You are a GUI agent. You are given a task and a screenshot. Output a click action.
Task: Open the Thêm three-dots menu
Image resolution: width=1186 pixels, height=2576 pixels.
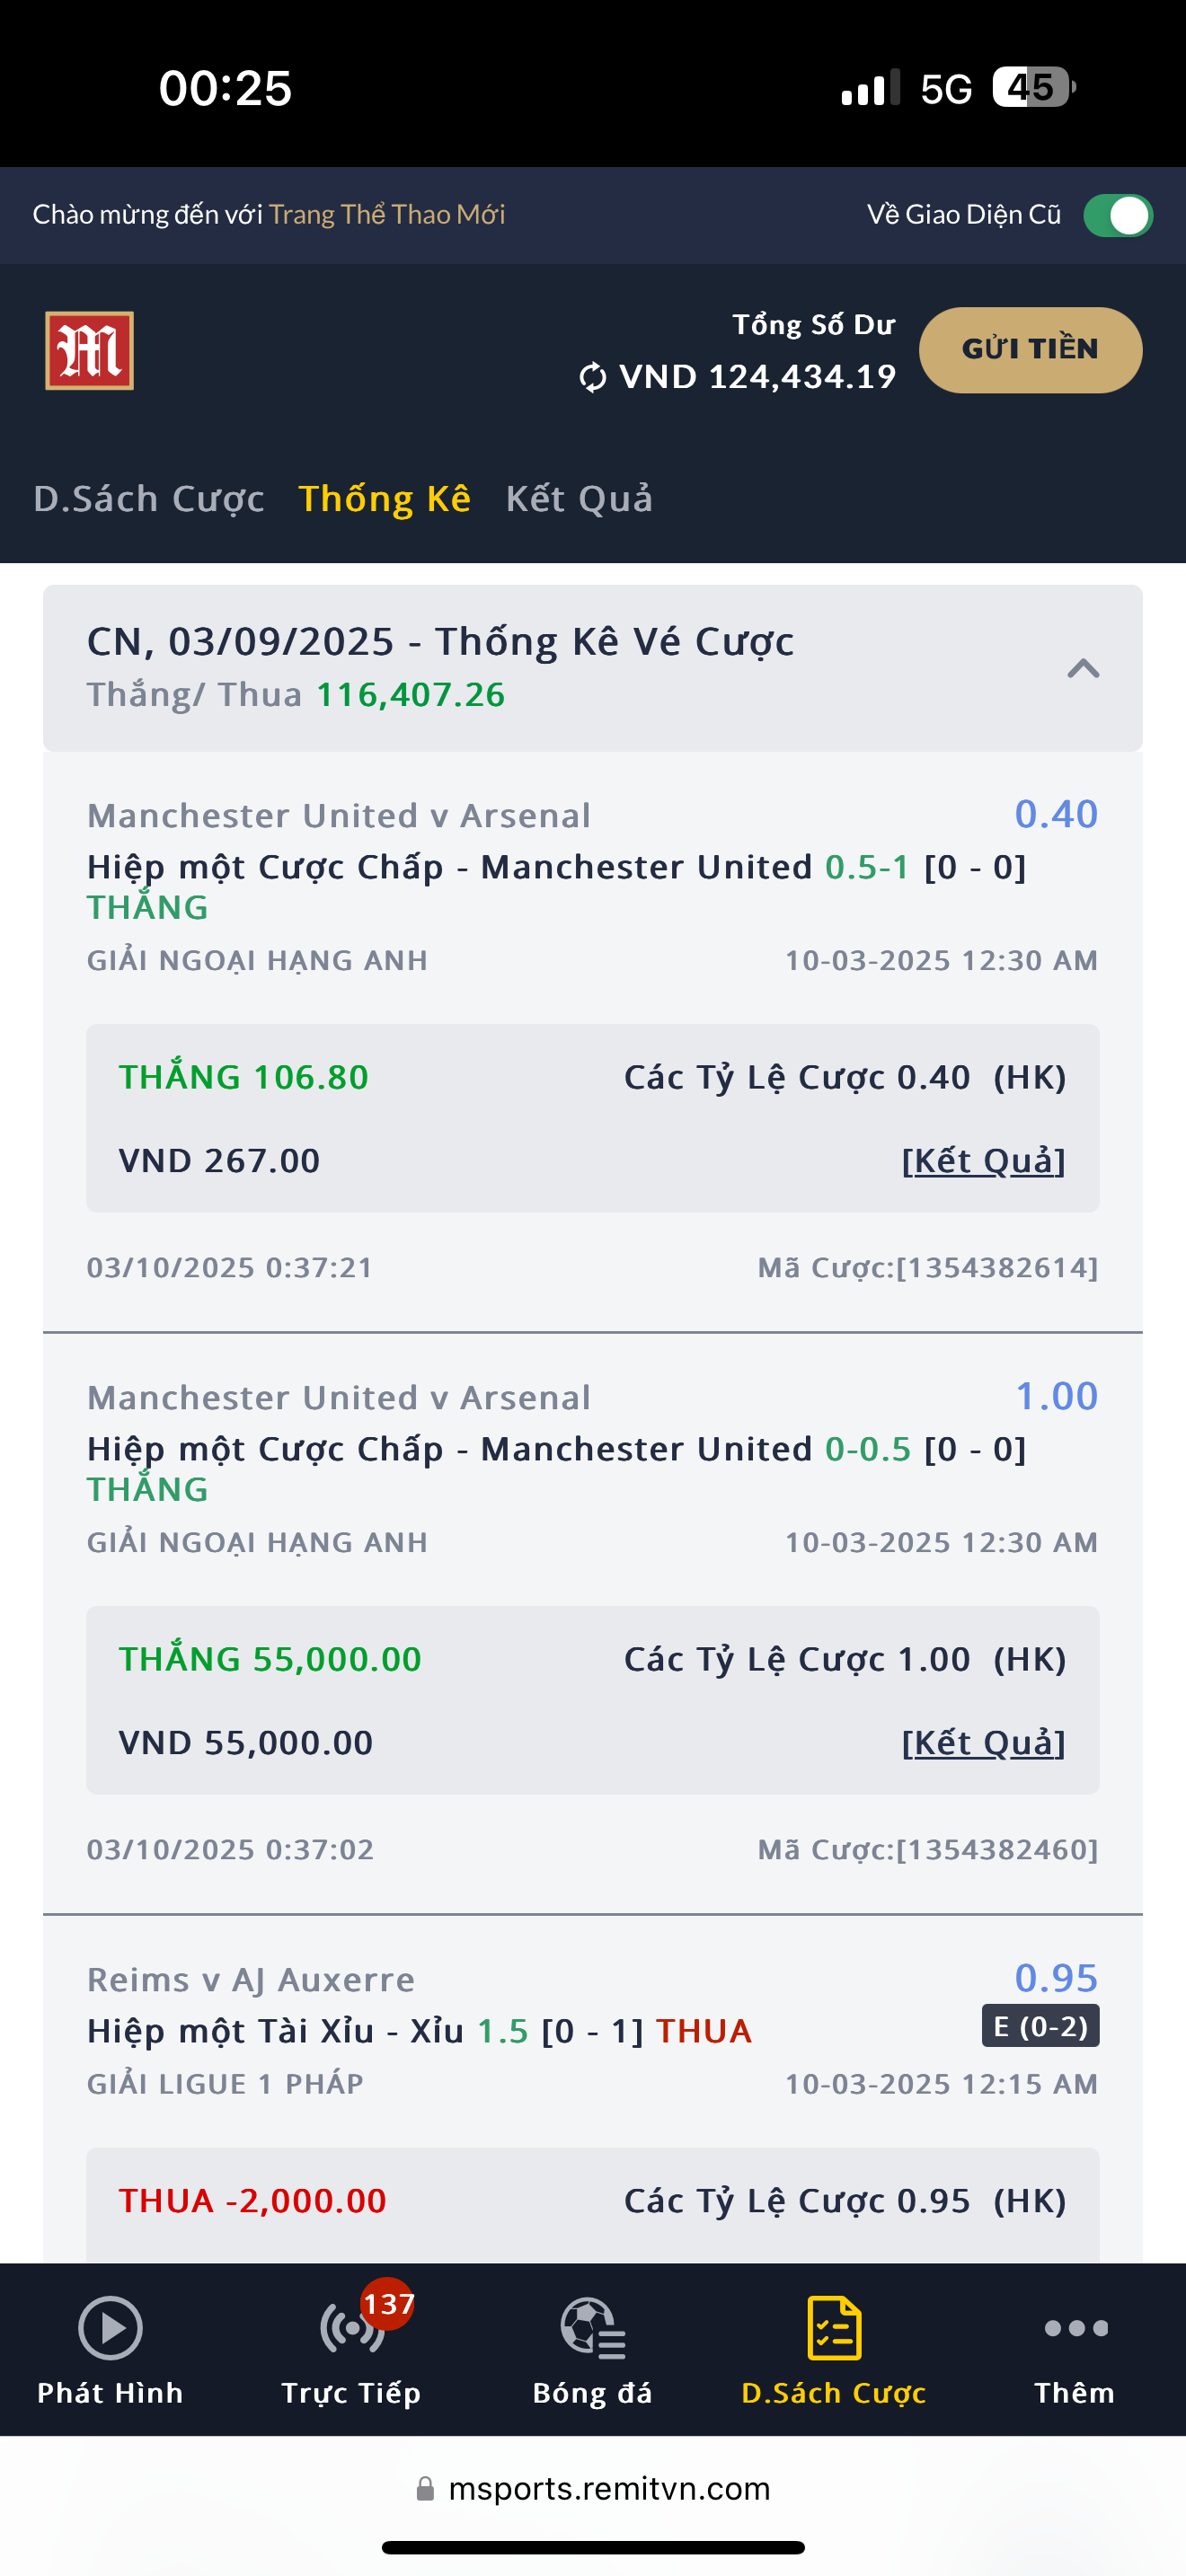click(x=1075, y=2328)
